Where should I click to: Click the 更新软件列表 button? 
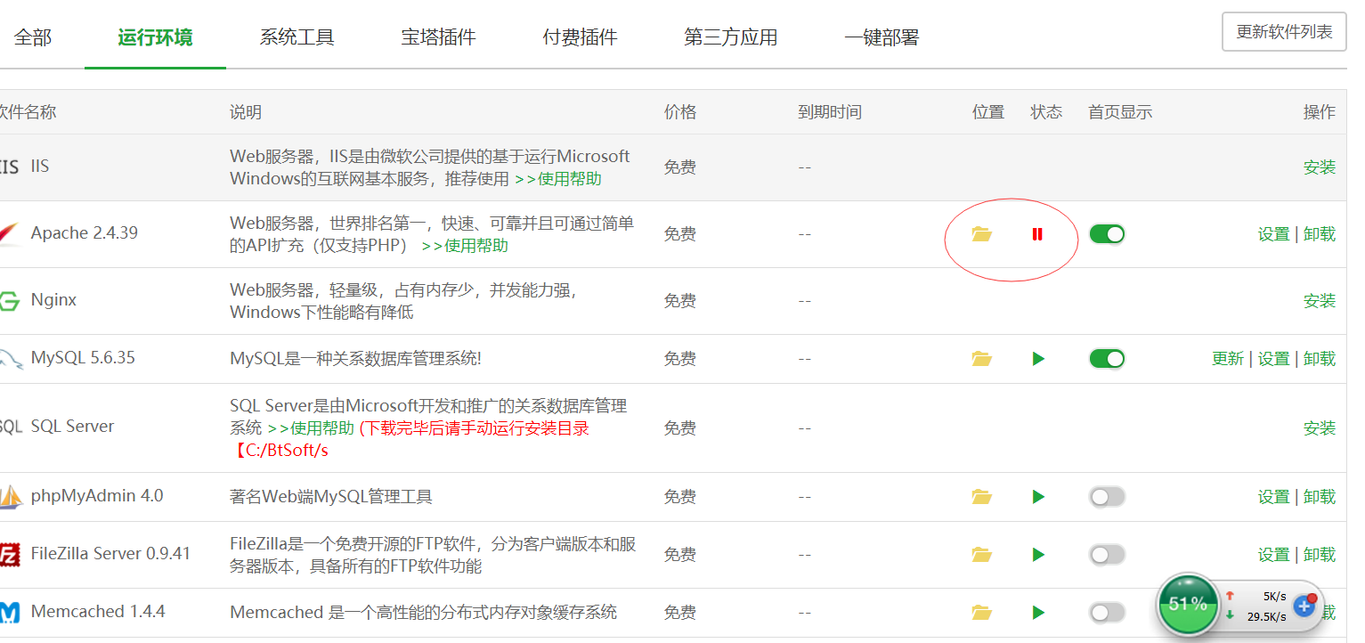(1284, 32)
